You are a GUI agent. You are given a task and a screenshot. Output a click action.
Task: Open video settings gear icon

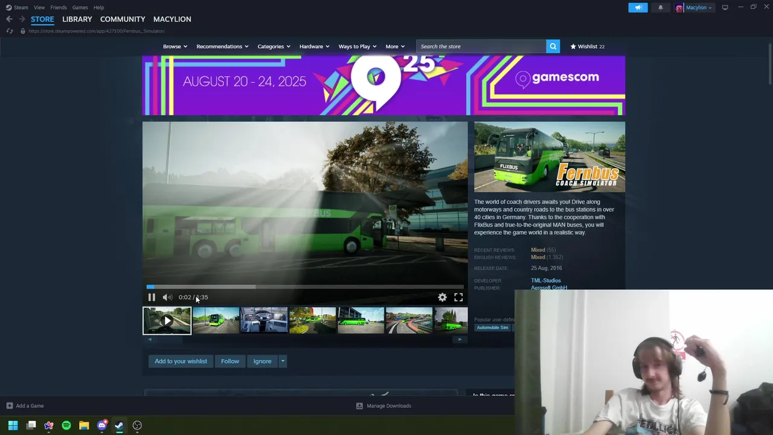(x=443, y=297)
